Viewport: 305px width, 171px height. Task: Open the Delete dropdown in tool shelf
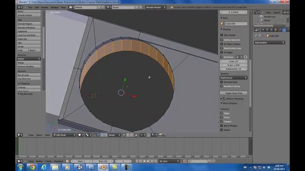(29, 58)
